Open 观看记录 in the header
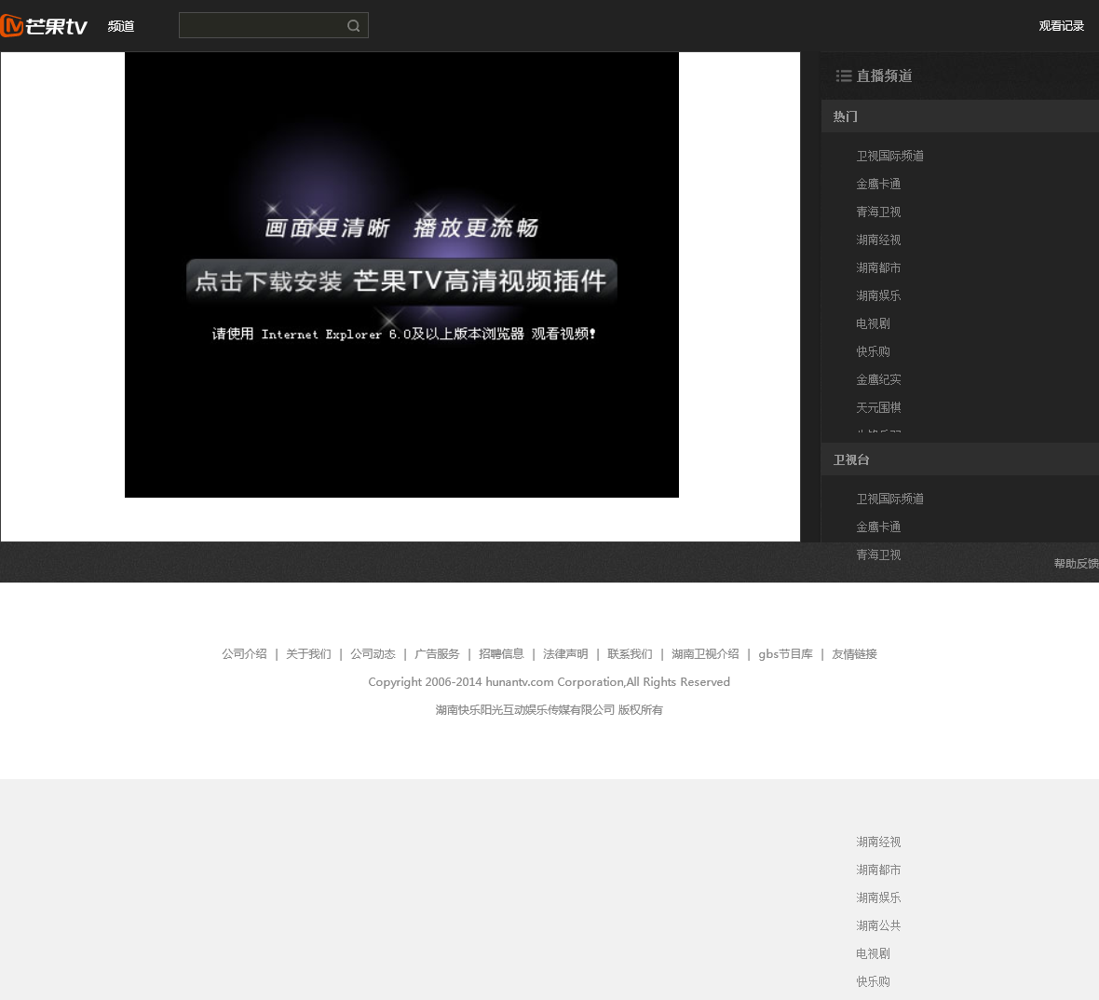 pos(1061,26)
